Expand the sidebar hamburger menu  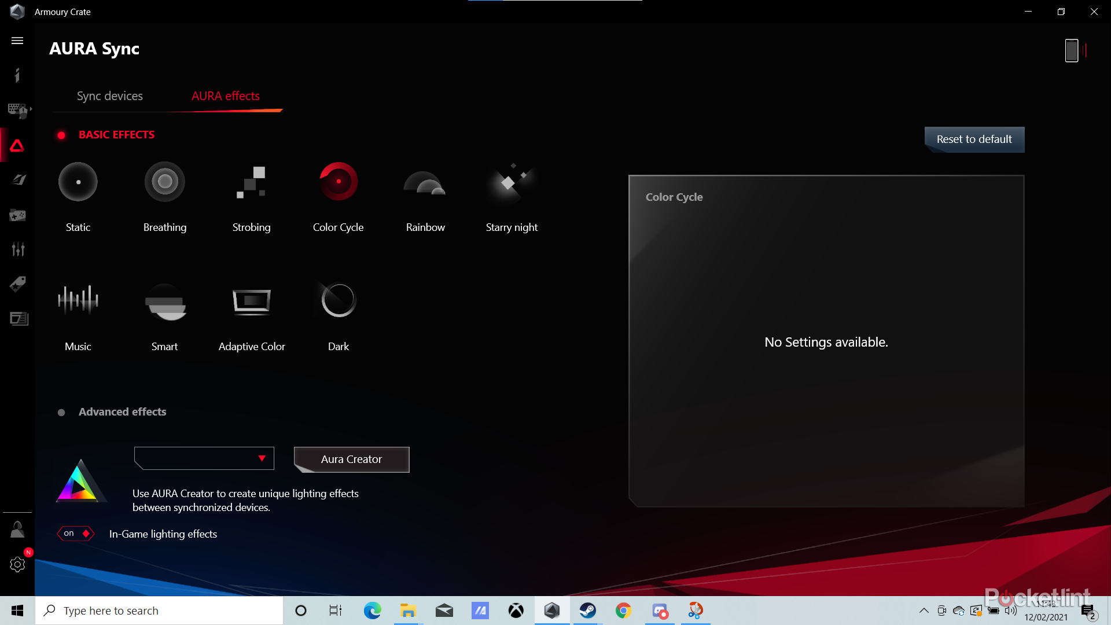[17, 41]
